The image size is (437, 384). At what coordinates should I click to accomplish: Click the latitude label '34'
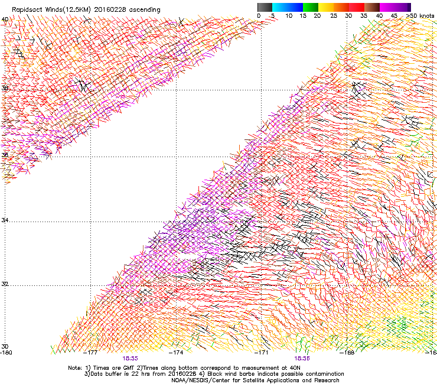coord(5,220)
